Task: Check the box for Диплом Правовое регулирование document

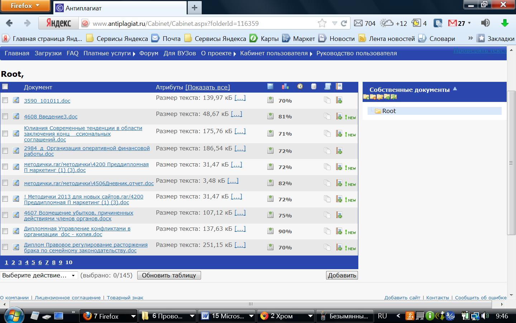Action: coord(5,247)
